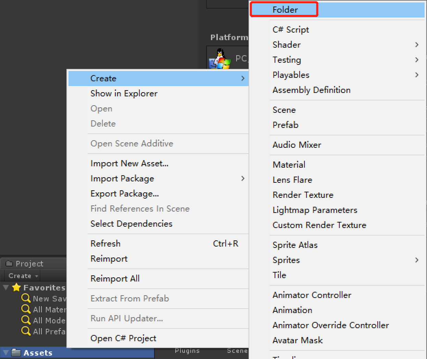Open the Create dropdown in Project panel
Viewport: 427px width, 359px height.
(x=23, y=276)
